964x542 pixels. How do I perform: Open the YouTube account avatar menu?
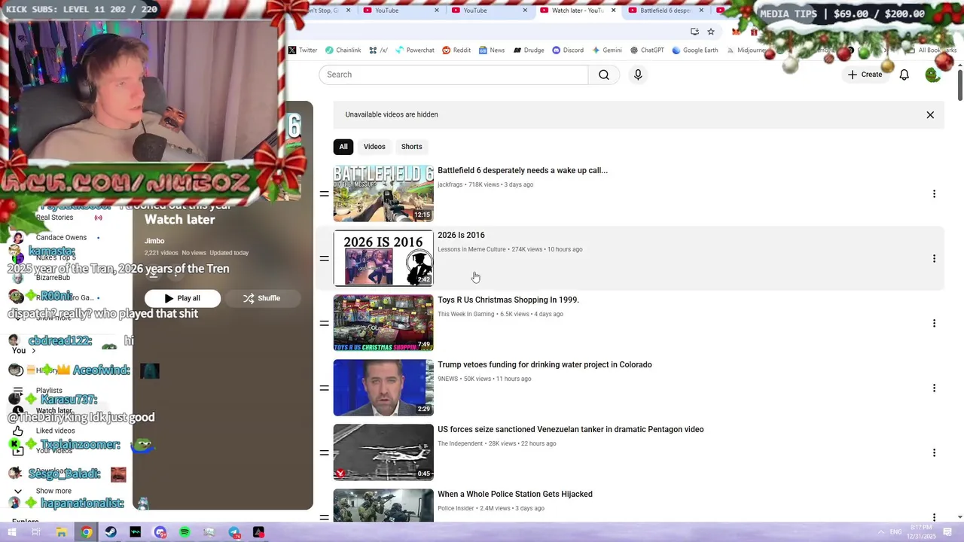tap(932, 75)
